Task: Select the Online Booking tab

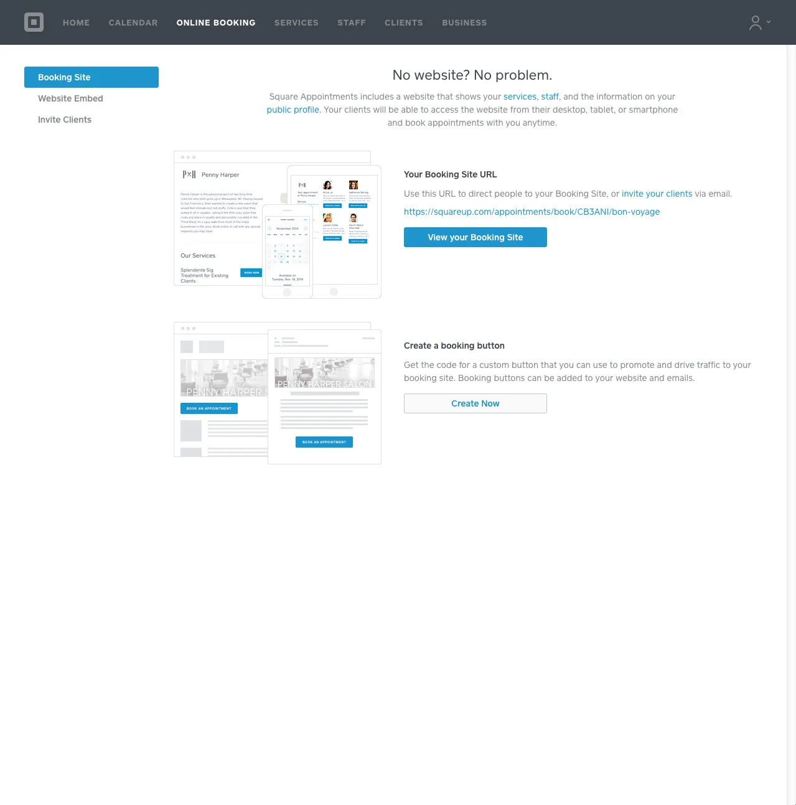Action: pos(216,22)
